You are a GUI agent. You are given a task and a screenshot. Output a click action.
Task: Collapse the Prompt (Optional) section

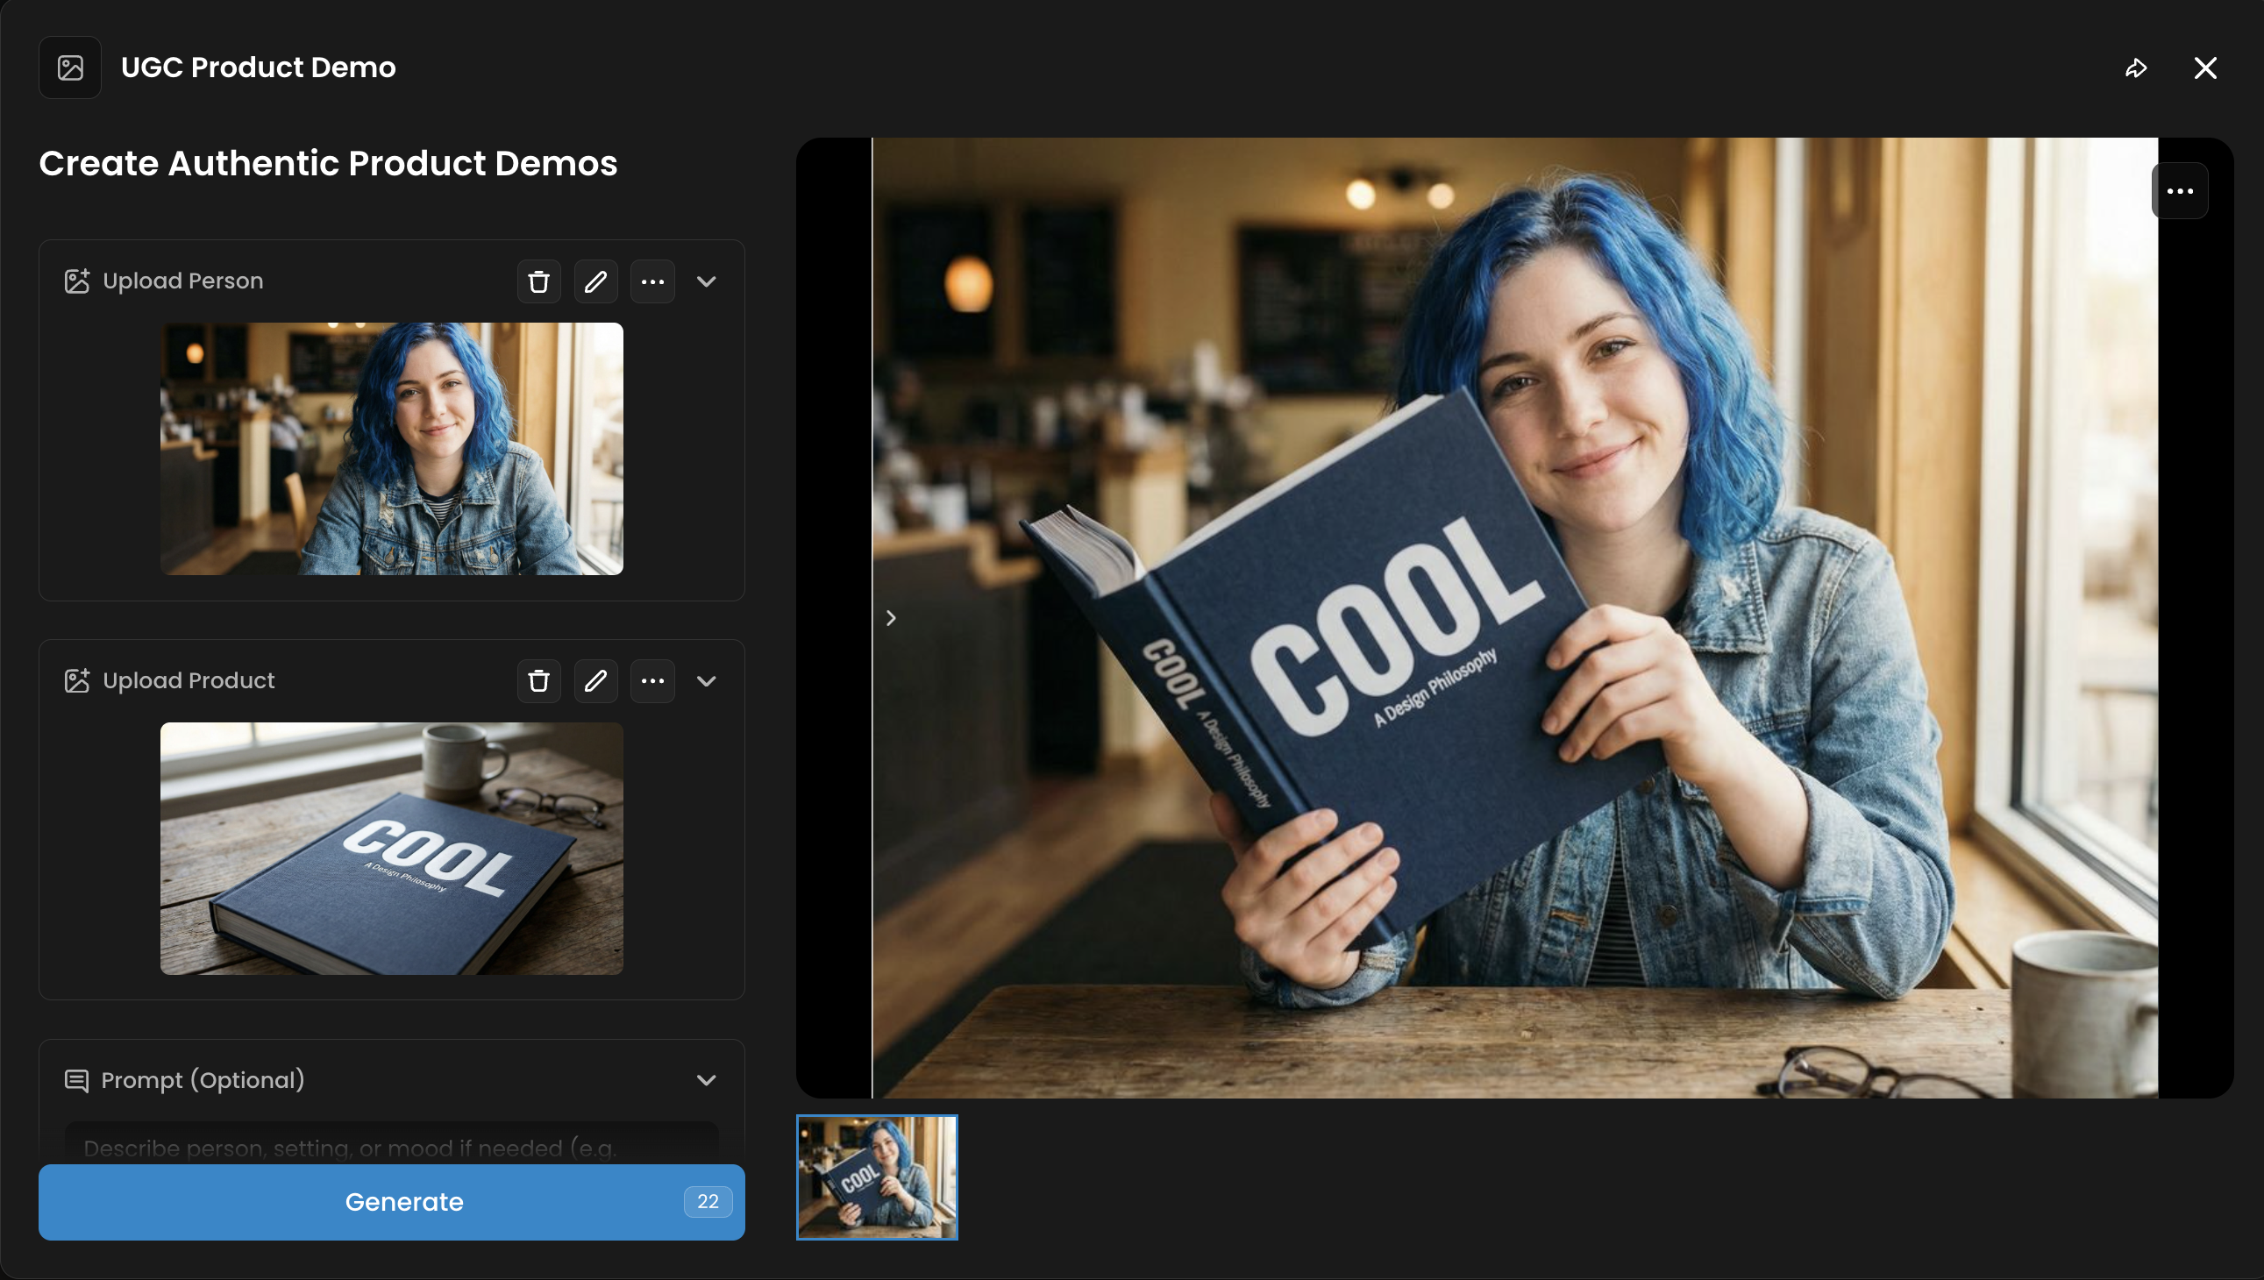point(706,1079)
